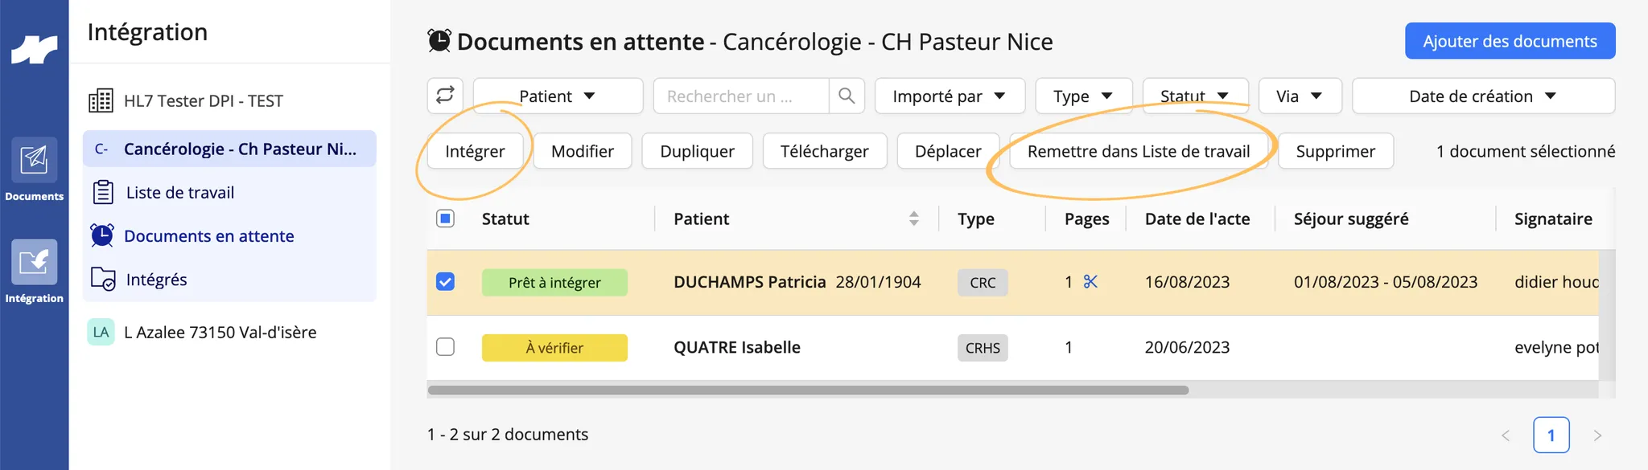Click the app logo at the top left
Viewport: 1648px width, 470px height.
click(34, 50)
